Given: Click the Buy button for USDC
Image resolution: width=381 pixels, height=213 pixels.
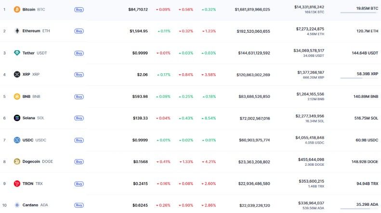Looking at the screenshot, I should [79, 140].
